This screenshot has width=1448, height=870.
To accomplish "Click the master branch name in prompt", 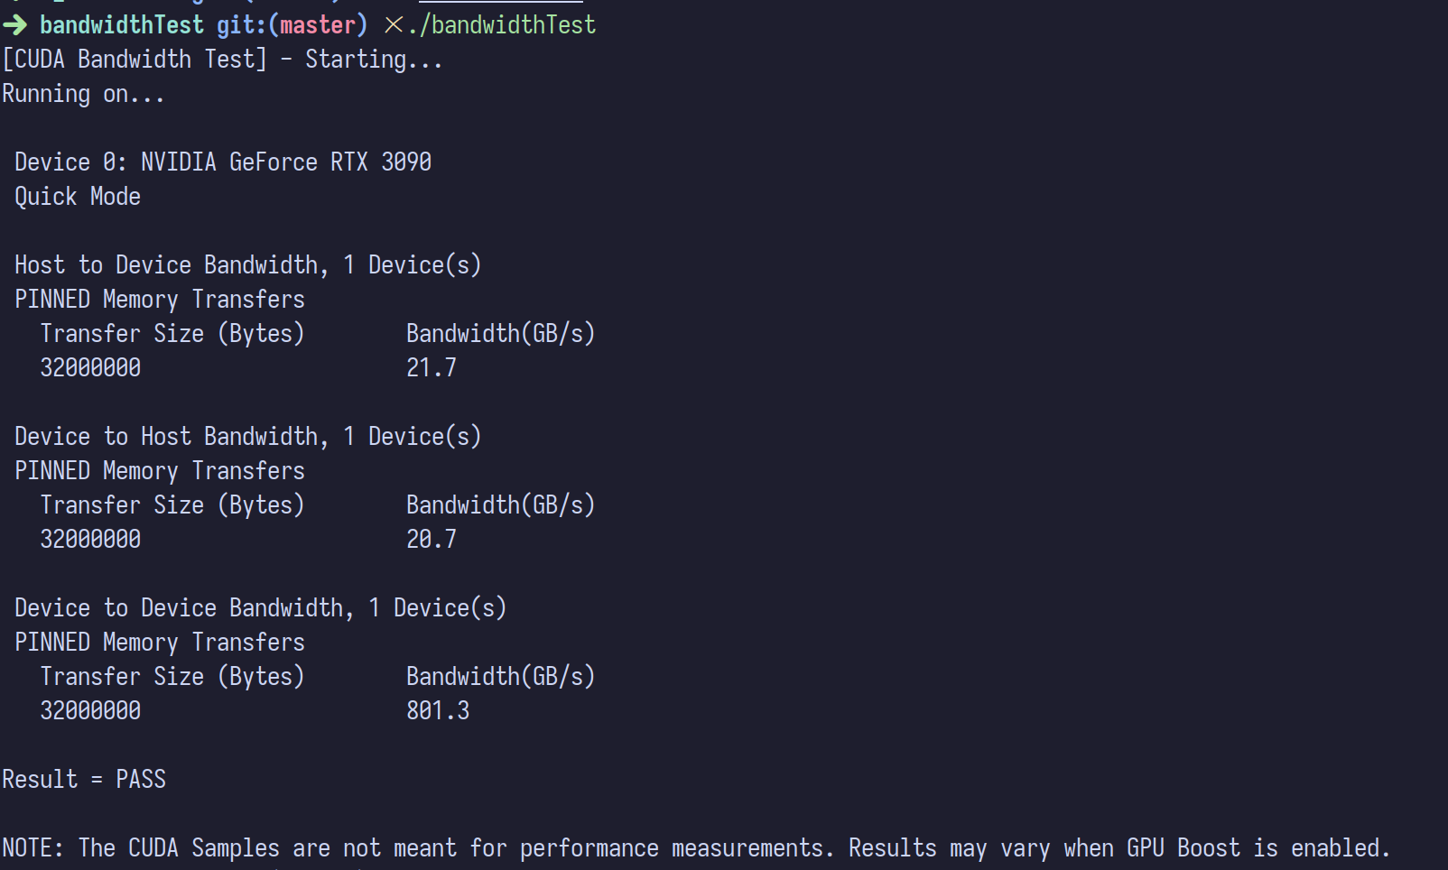I will coord(318,25).
